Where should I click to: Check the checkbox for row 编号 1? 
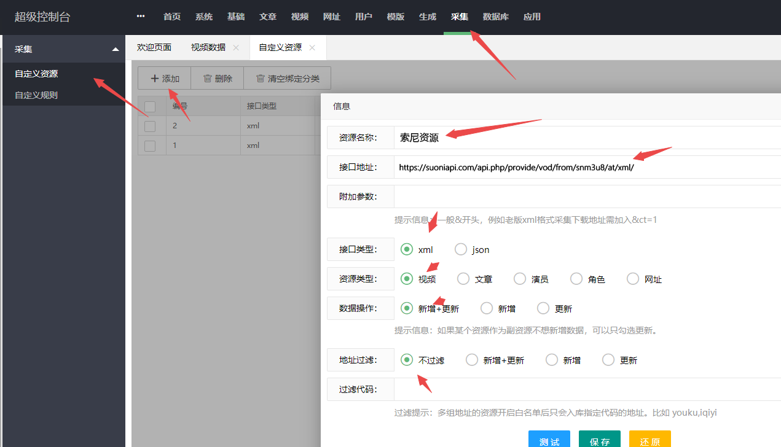[151, 145]
